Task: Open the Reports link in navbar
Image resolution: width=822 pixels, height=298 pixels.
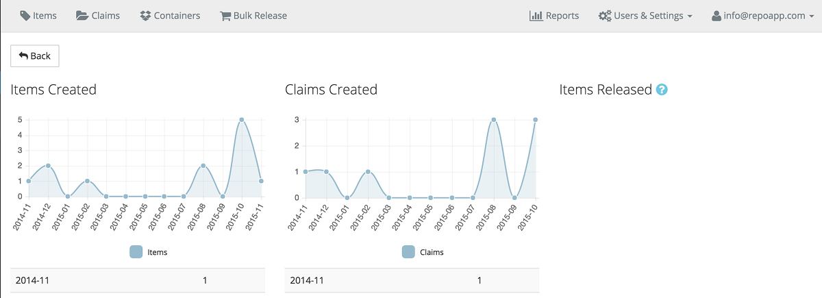Action: coord(554,16)
